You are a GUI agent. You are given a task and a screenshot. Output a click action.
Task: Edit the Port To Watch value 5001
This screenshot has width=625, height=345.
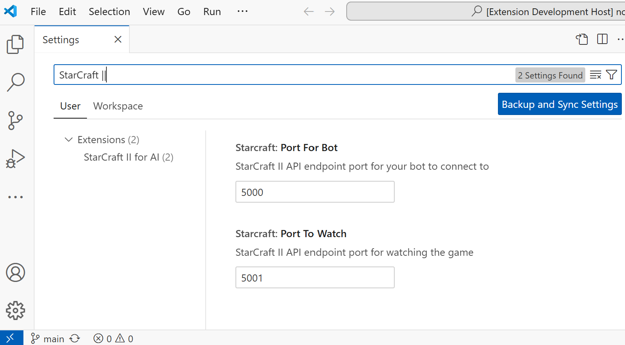[315, 278]
